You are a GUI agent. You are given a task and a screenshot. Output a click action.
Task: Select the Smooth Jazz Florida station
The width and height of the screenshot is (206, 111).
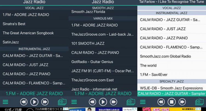tap(103, 12)
